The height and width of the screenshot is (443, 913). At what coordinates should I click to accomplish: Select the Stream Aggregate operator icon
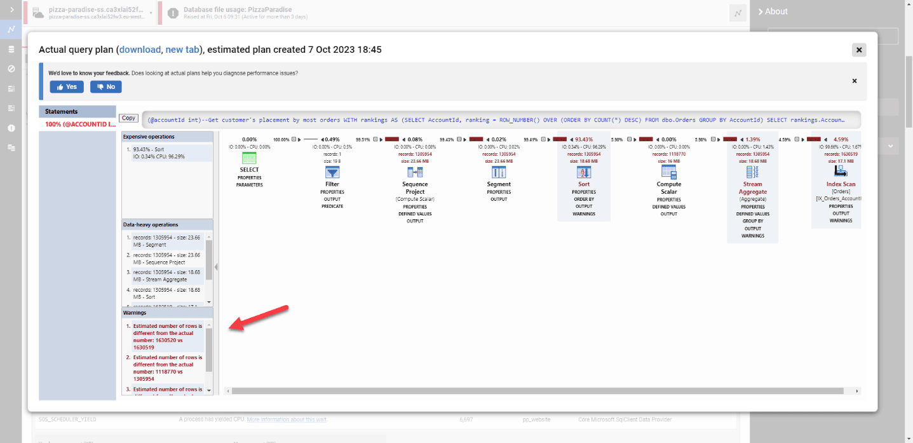tap(752, 172)
